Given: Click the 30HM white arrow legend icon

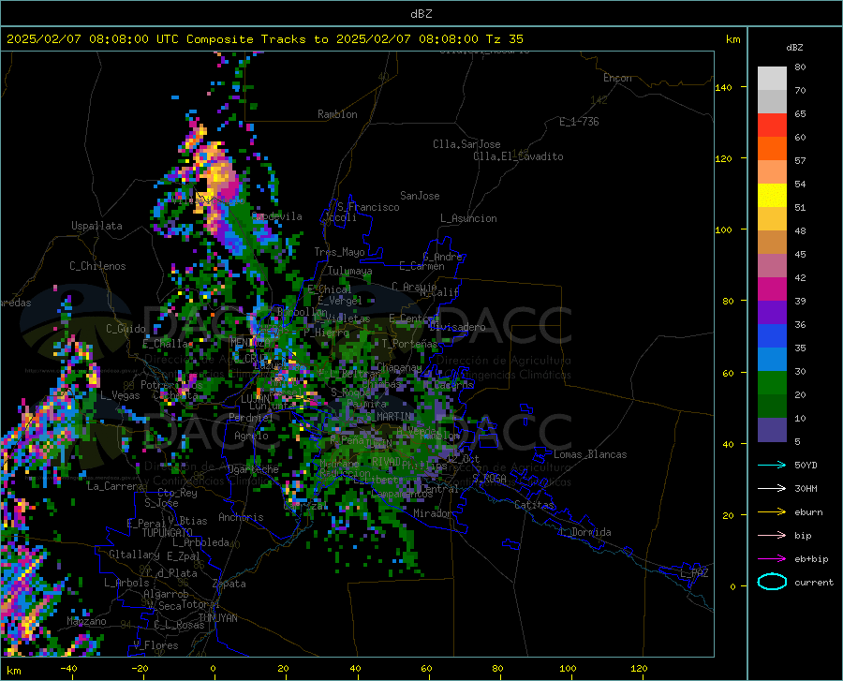Looking at the screenshot, I should 772,488.
